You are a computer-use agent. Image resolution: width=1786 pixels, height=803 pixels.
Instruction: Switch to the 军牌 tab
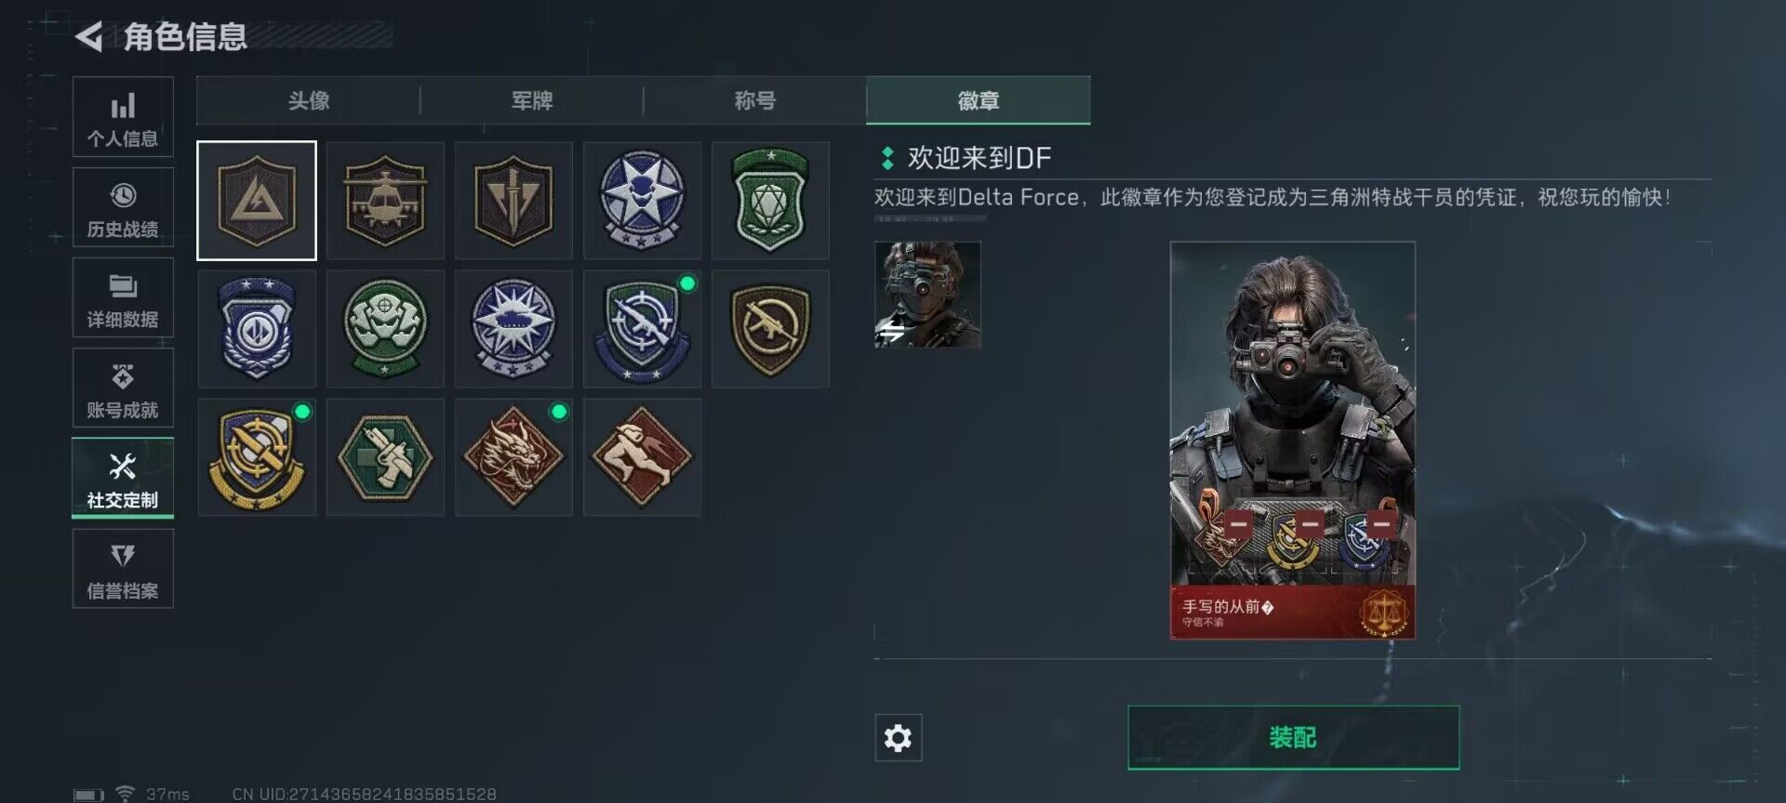[x=532, y=100]
